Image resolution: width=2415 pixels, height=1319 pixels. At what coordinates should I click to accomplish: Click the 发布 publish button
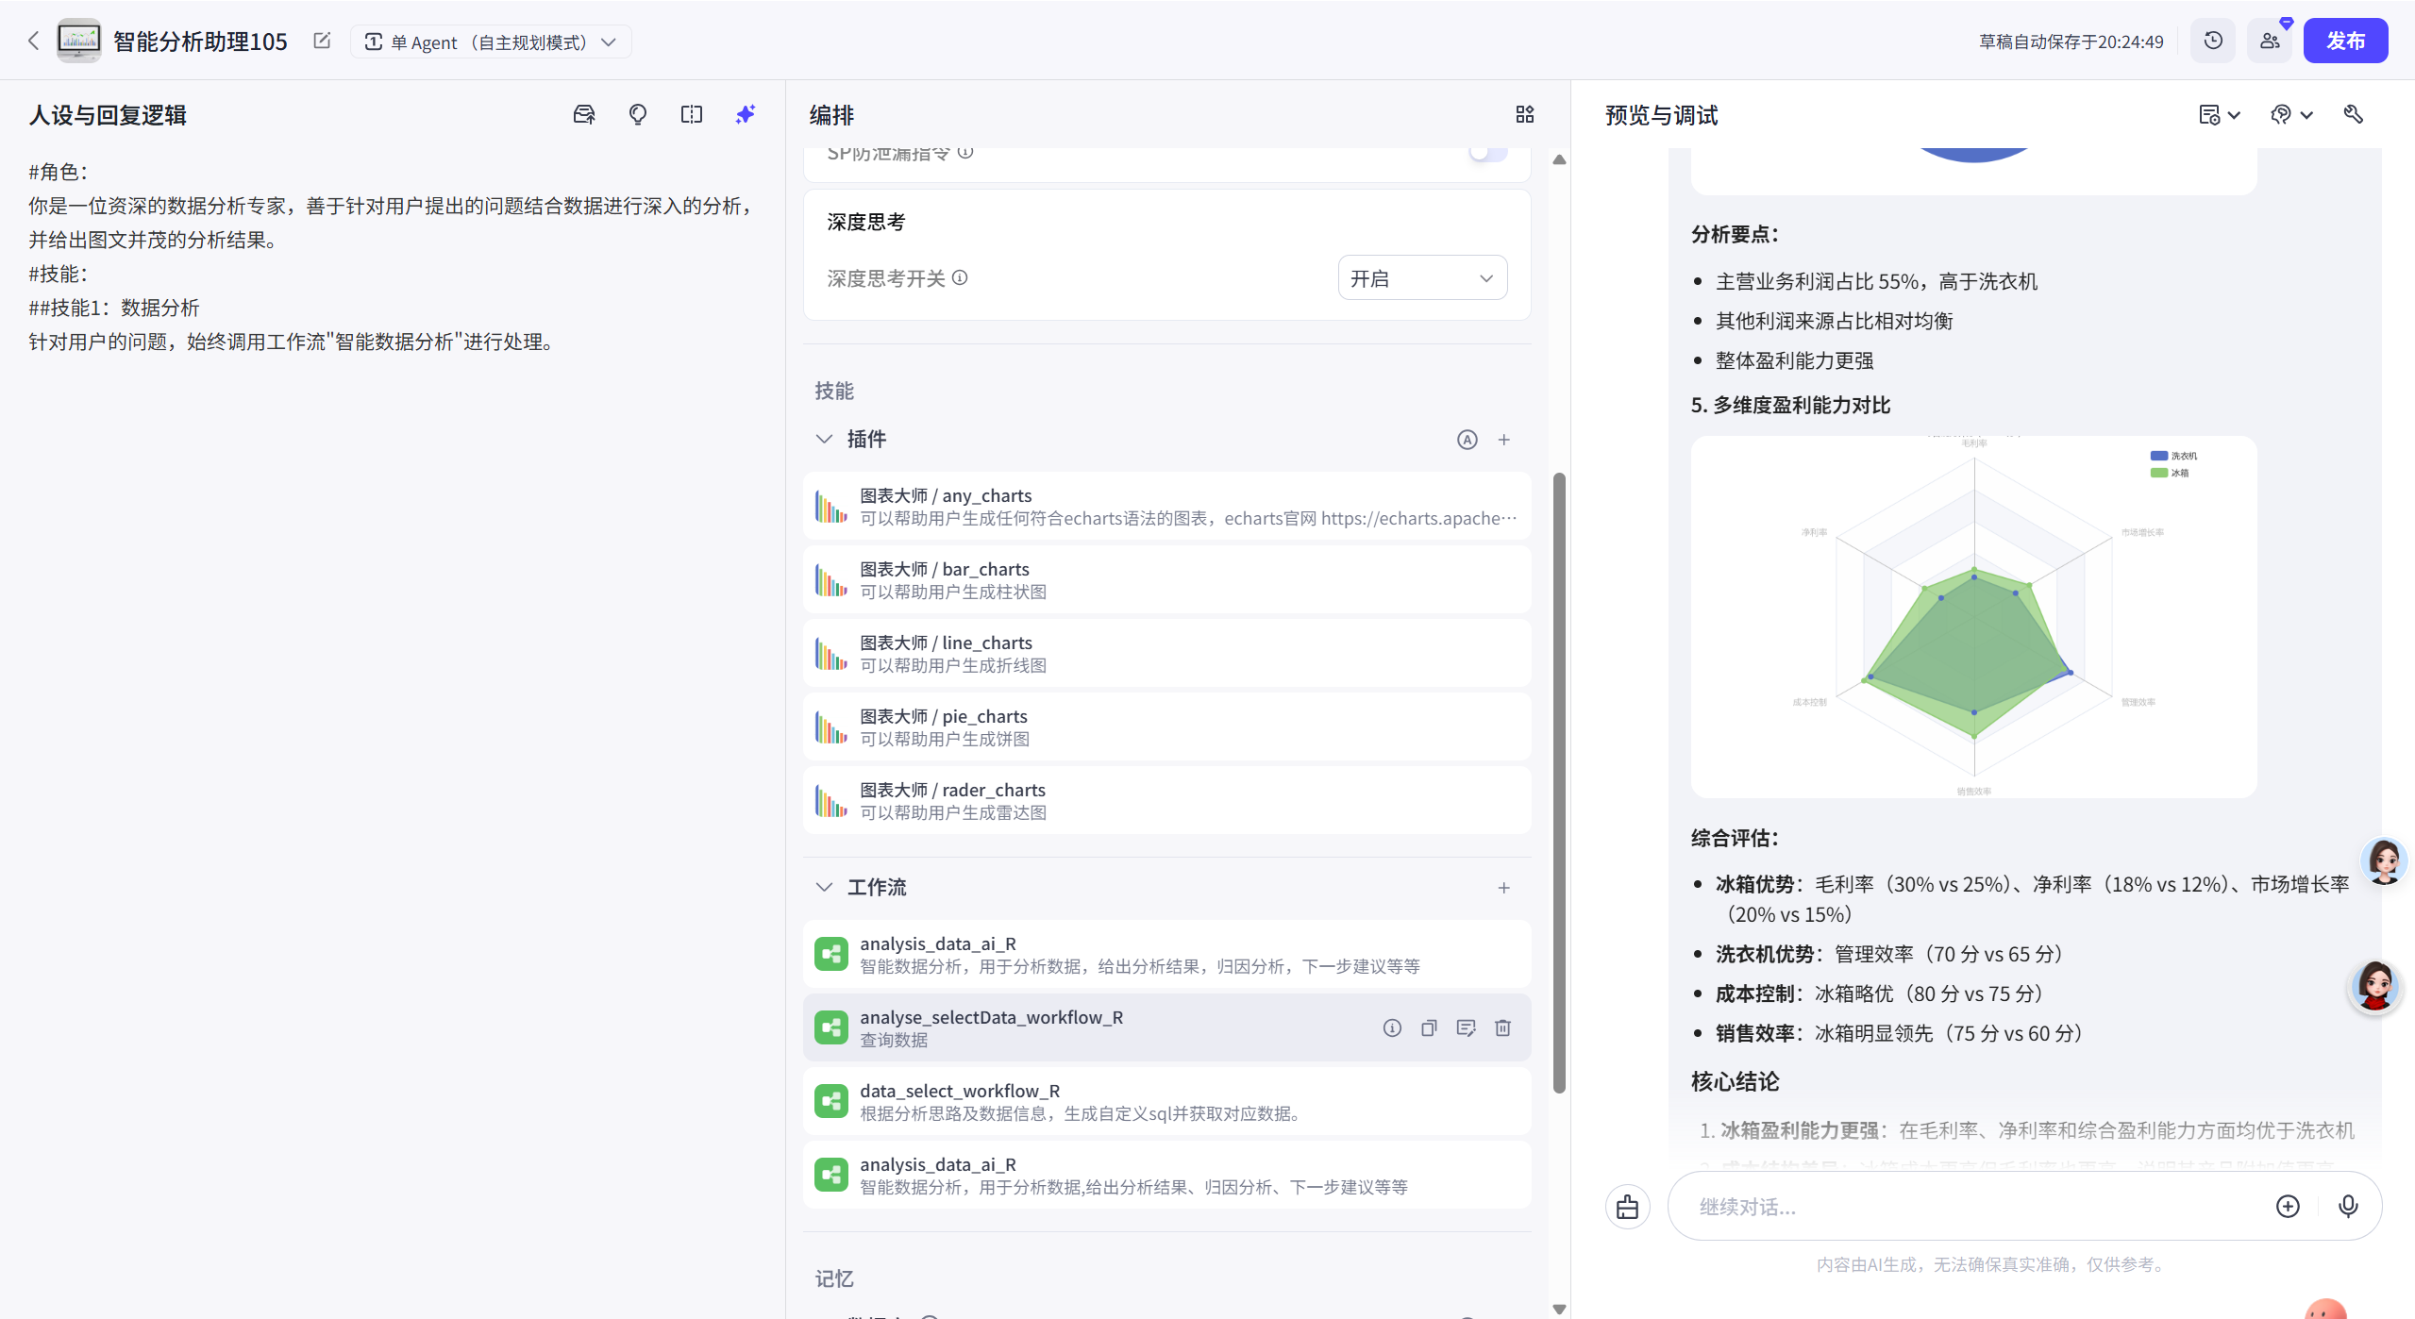[x=2345, y=41]
